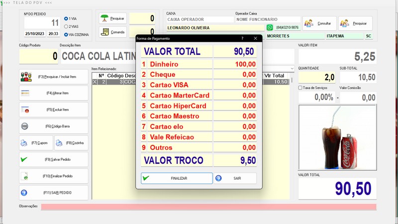Click F6 Código Barra button
Image resolution: width=398 pixels, height=224 pixels.
click(x=54, y=126)
